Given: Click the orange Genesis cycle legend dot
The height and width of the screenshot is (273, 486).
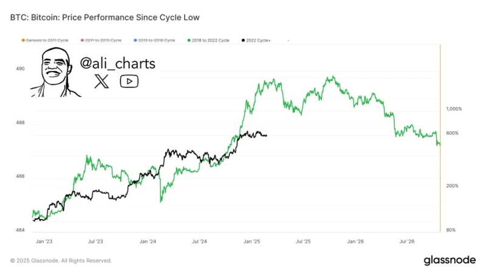Looking at the screenshot, I should 24,41.
